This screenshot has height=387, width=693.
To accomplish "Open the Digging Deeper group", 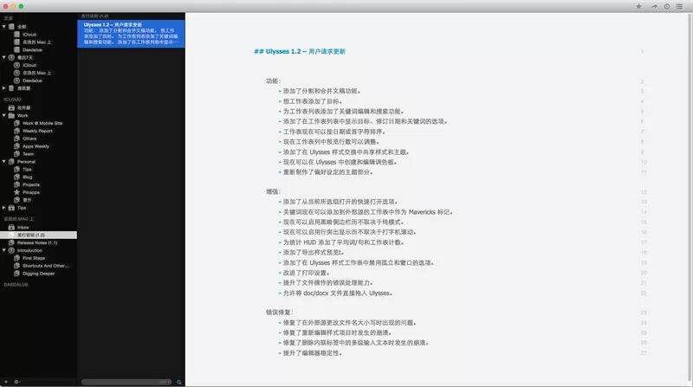I will [x=38, y=274].
